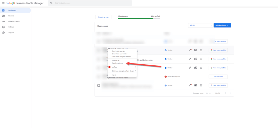Screen dimensions: 278x128
Task: Click the Create group button
Action: [x=103, y=17]
